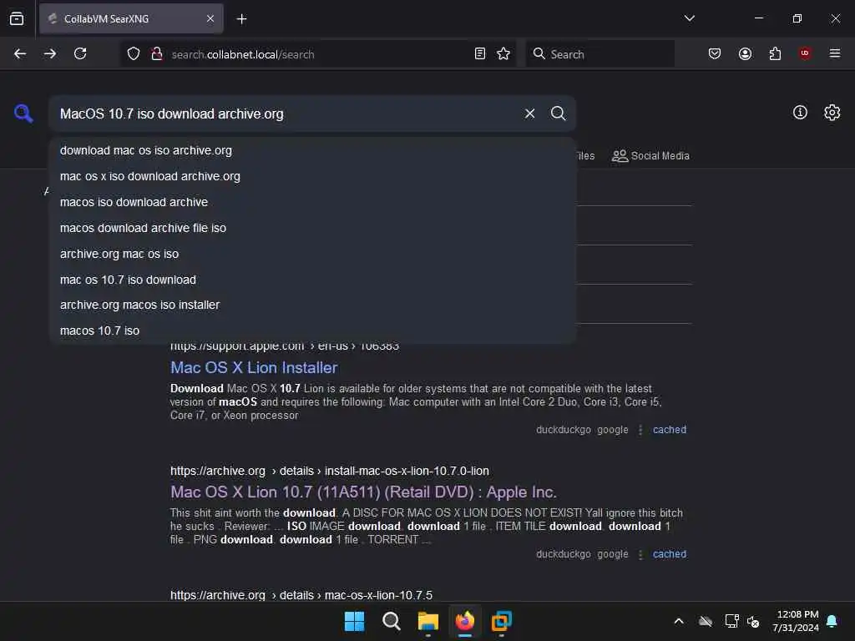
Task: Open Firefox View recent browsing icon
Action: tap(17, 19)
